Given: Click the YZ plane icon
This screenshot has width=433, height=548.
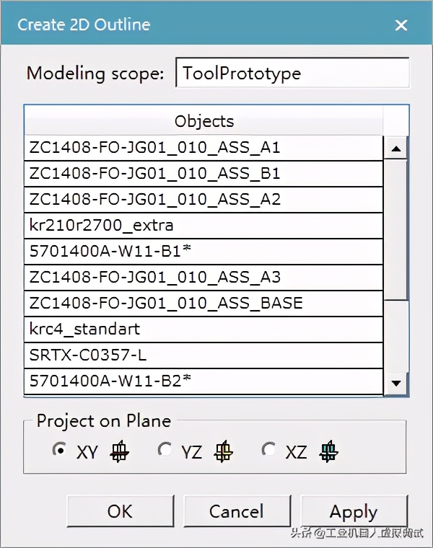Looking at the screenshot, I should pyautogui.click(x=225, y=451).
